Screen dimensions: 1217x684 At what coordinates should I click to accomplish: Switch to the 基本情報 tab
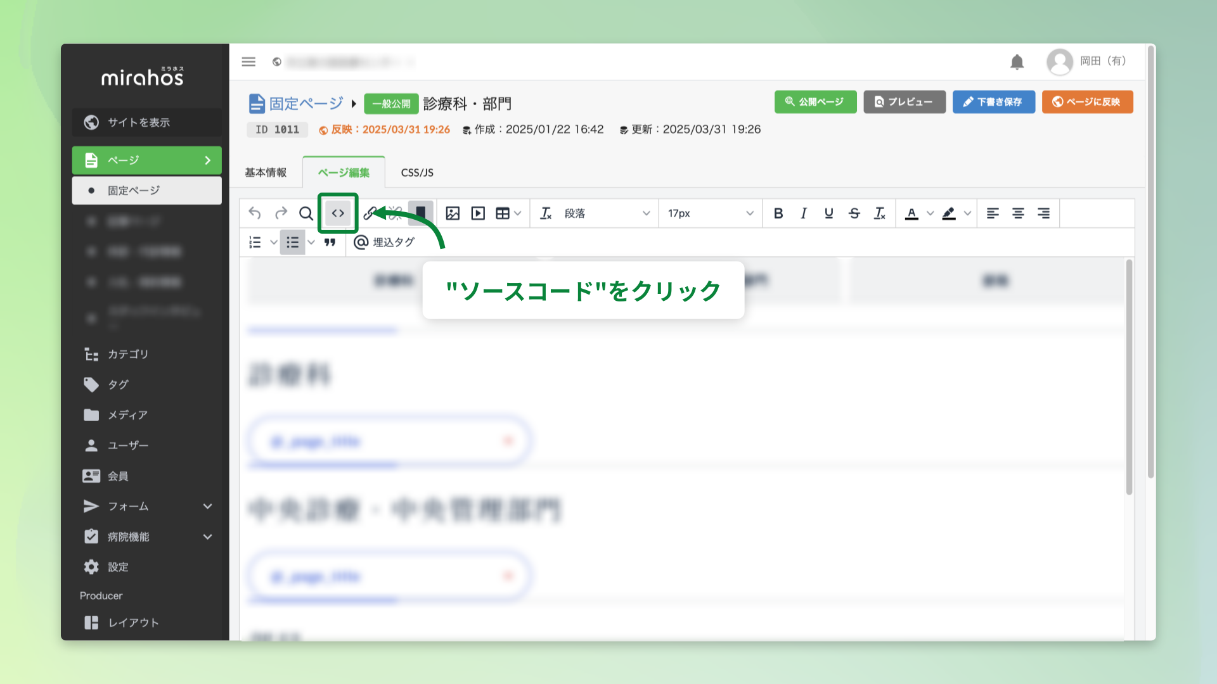tap(266, 173)
